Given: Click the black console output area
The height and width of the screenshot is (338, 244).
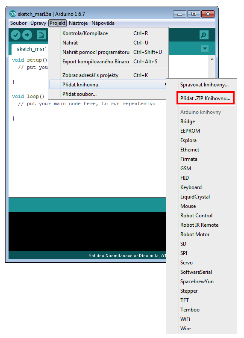Looking at the screenshot, I should click(87, 231).
